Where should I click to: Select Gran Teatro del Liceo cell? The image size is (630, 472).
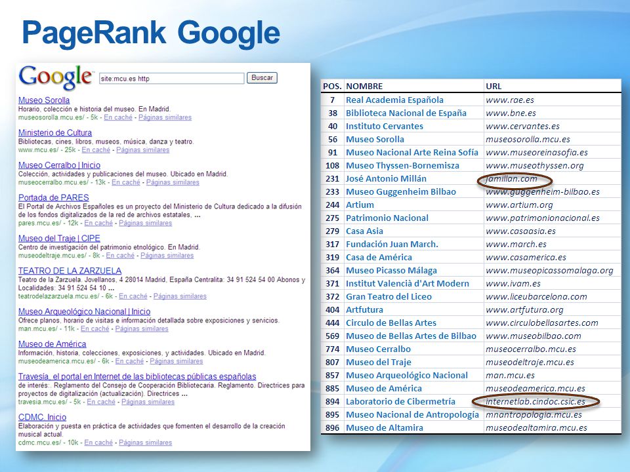pyautogui.click(x=389, y=296)
